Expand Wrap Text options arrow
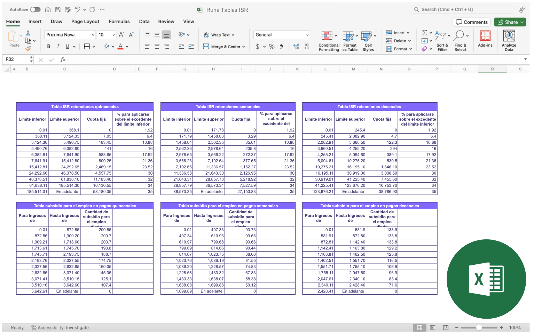This screenshot has width=534, height=335. click(x=233, y=35)
